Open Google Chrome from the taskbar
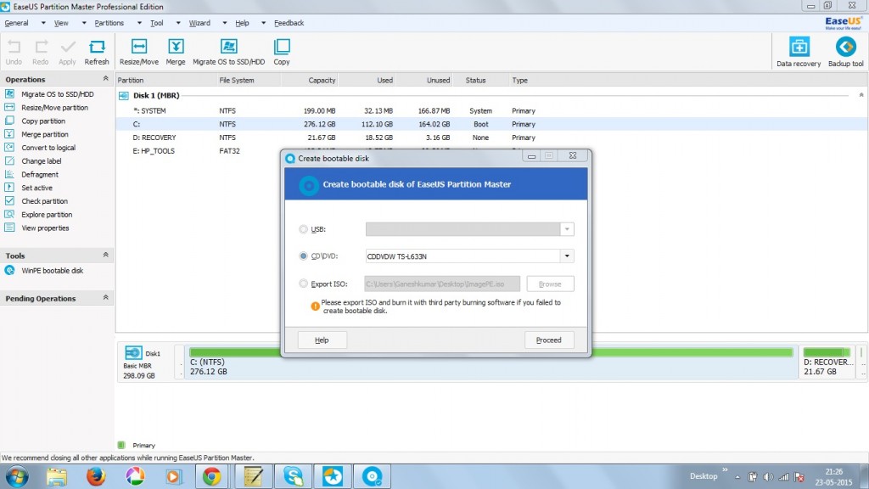 pos(211,476)
